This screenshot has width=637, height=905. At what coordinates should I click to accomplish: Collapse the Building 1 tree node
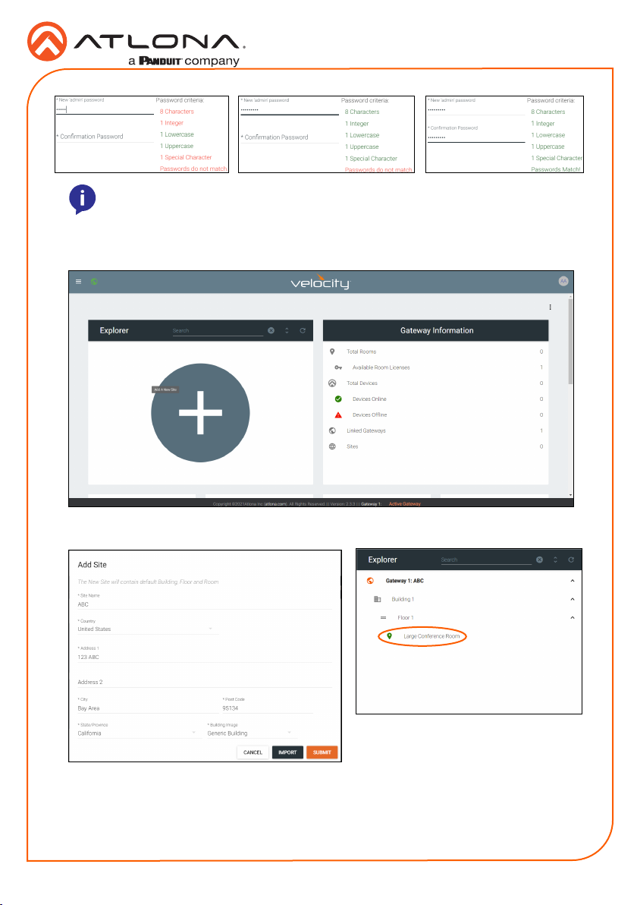click(573, 599)
